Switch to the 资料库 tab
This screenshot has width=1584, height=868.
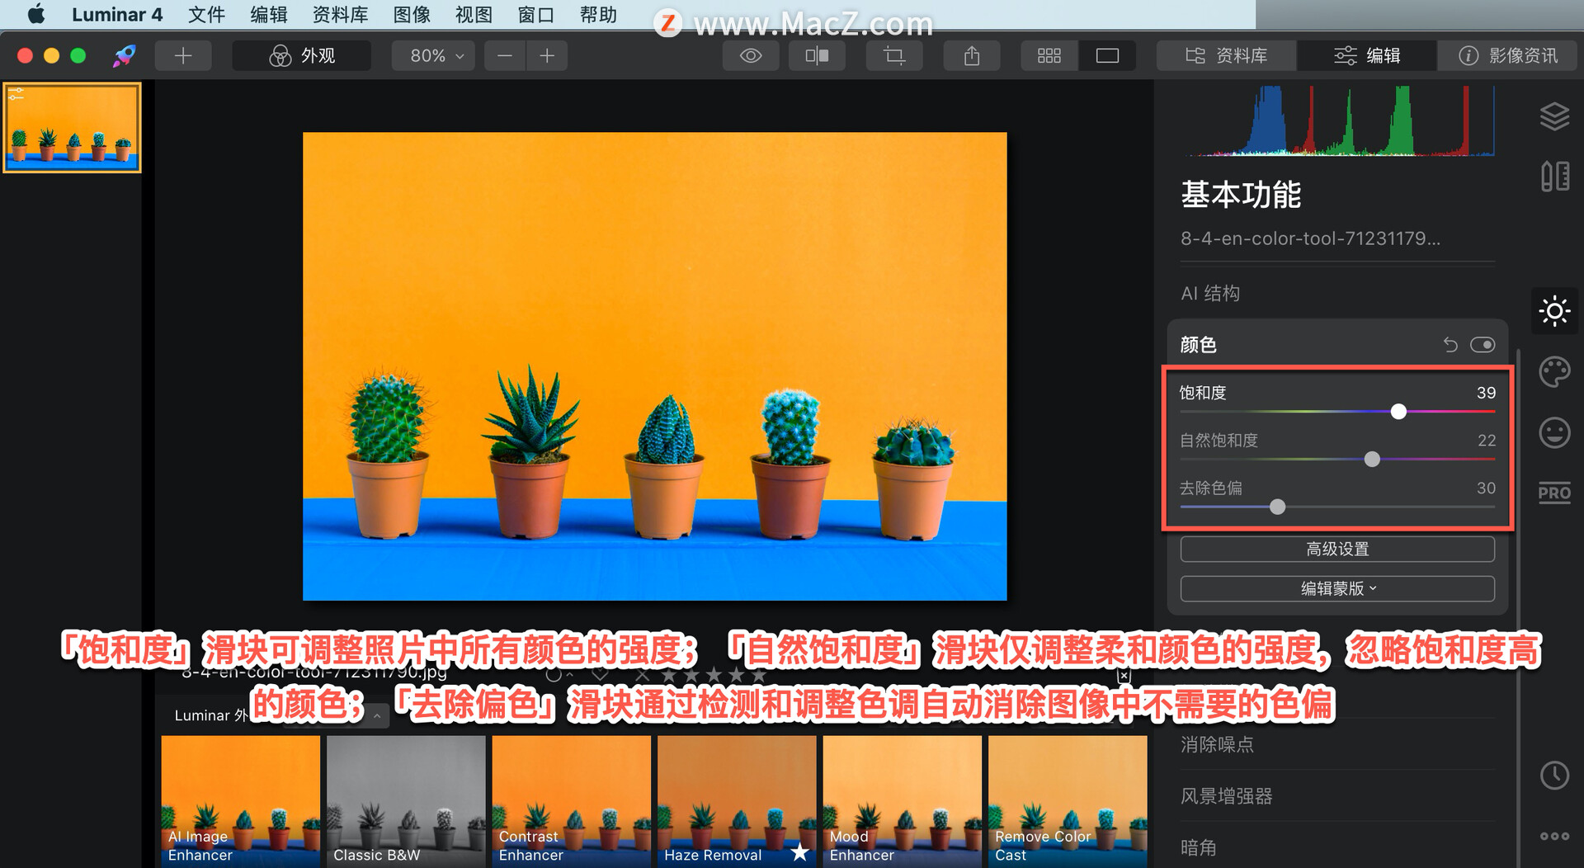tap(1226, 55)
